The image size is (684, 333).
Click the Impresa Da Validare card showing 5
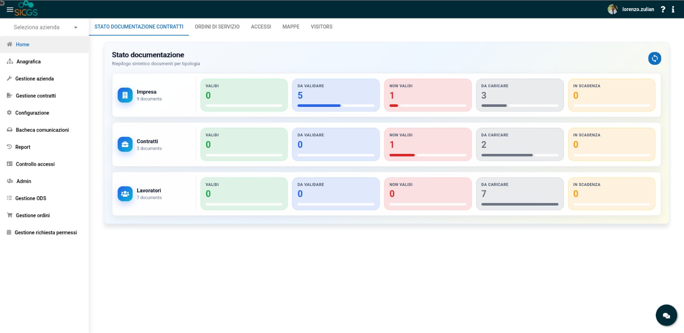coord(336,95)
